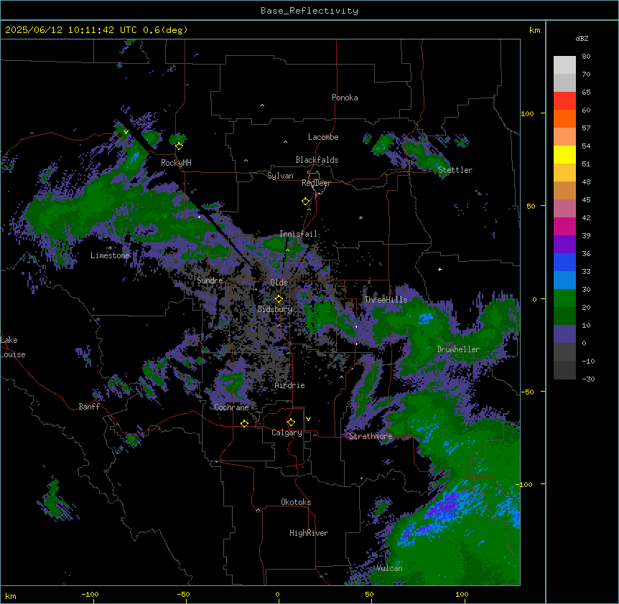Click the -50 tick on the right axis
The image size is (619, 604).
coord(527,392)
